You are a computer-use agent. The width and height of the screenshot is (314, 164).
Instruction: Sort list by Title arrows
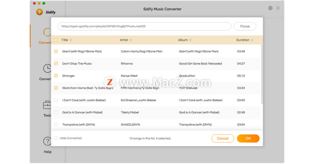point(71,40)
